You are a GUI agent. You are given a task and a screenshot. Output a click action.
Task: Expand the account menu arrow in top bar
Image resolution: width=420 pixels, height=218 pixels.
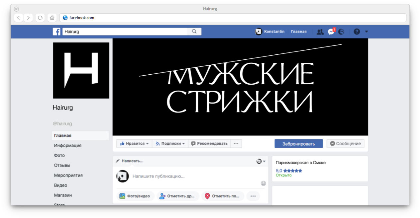coord(367,32)
